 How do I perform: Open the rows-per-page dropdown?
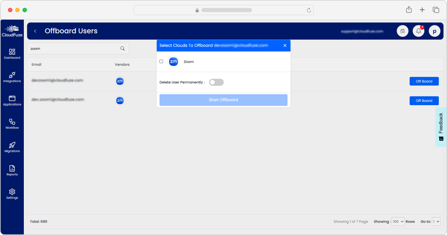point(398,221)
